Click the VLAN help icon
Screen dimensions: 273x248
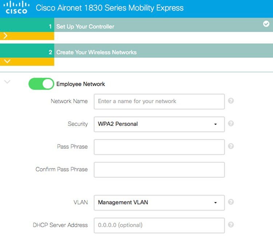click(231, 202)
